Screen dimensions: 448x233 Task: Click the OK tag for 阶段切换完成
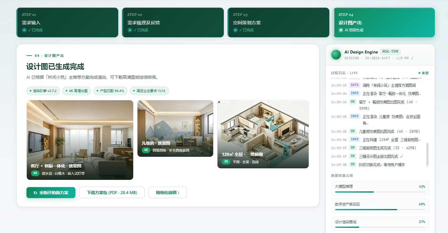point(353,164)
